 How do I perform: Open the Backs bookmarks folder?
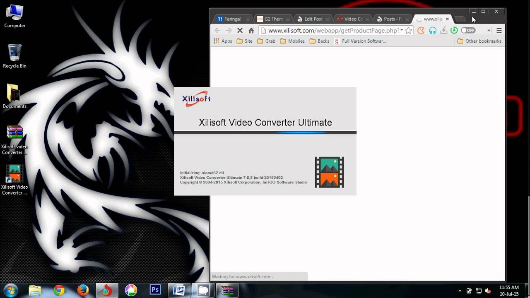(x=319, y=41)
